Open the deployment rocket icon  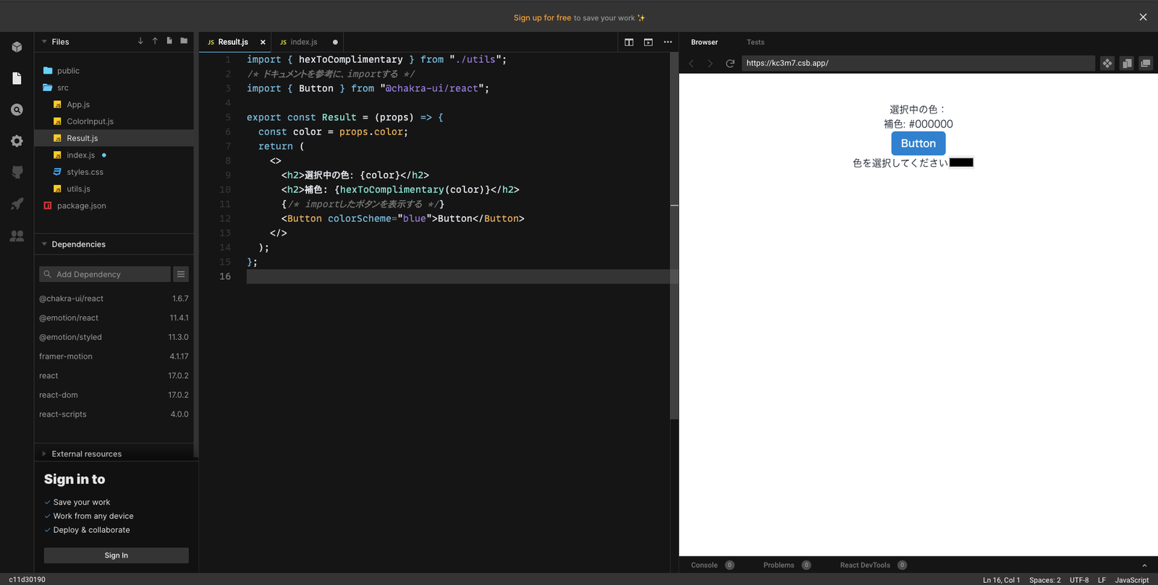tap(17, 204)
